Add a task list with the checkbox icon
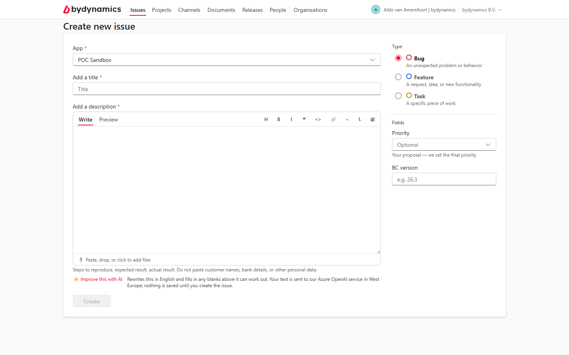Screen dimensions: 569x355 point(372,120)
